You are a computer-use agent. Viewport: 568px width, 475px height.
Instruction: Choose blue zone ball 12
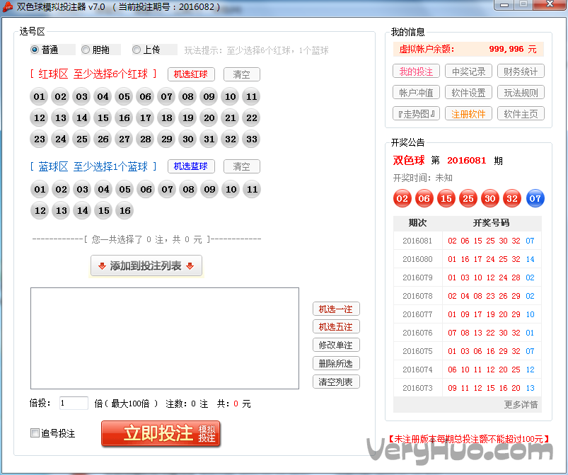coord(40,211)
